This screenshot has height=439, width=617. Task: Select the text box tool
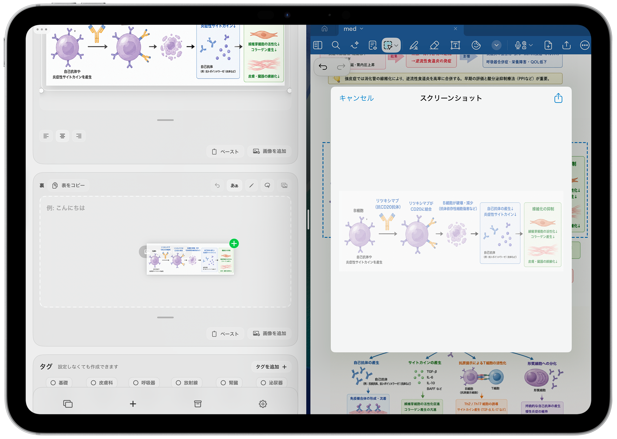click(455, 46)
